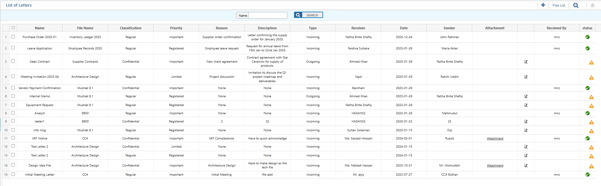Sort by the Date column header
This screenshot has height=186, width=601.
pos(404,28)
